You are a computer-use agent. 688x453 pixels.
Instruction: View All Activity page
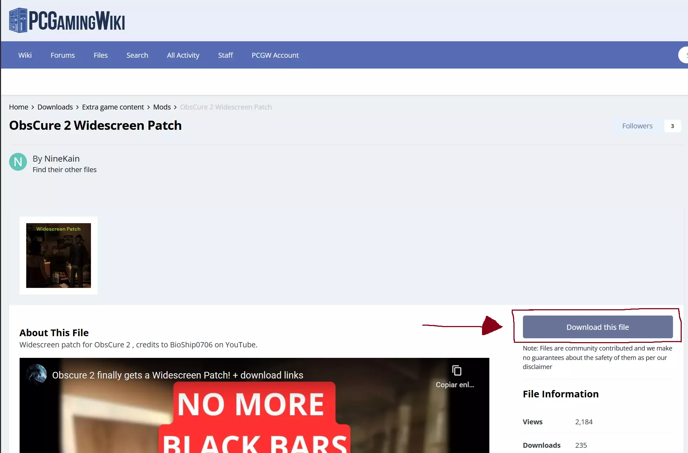click(183, 55)
